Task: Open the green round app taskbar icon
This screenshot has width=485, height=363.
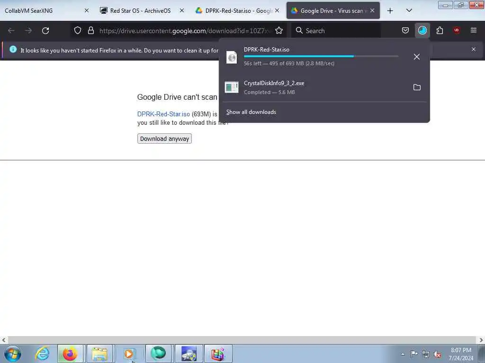Action: click(x=158, y=354)
